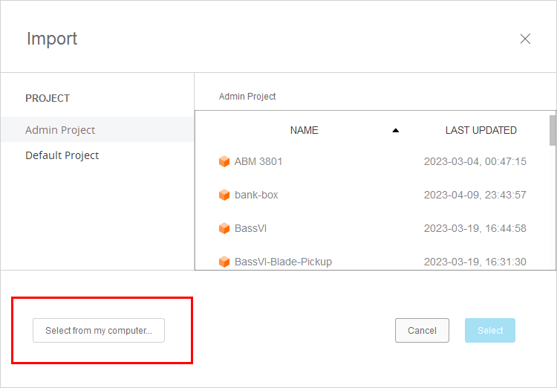Select the ABM 3801 document name
This screenshot has width=557, height=388.
pyautogui.click(x=258, y=161)
